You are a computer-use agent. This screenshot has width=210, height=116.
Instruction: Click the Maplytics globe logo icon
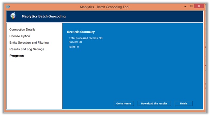coord(13,16)
